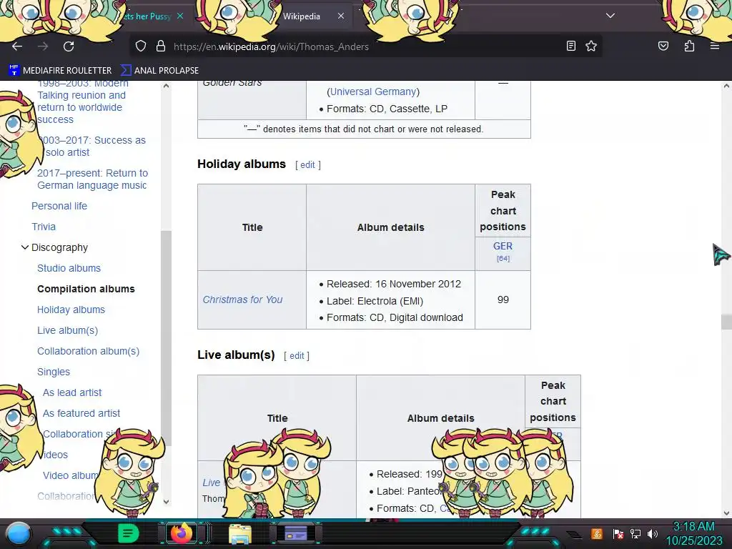Click the sidebar contents scrollbar thumb
Viewport: 732px width, 549px height.
(166, 338)
